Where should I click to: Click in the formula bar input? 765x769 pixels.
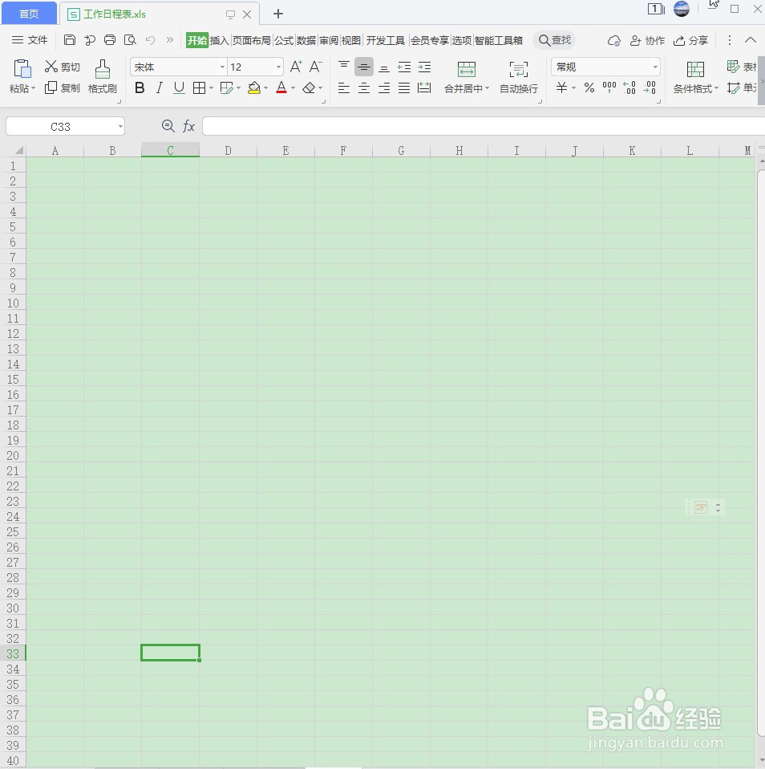(484, 126)
